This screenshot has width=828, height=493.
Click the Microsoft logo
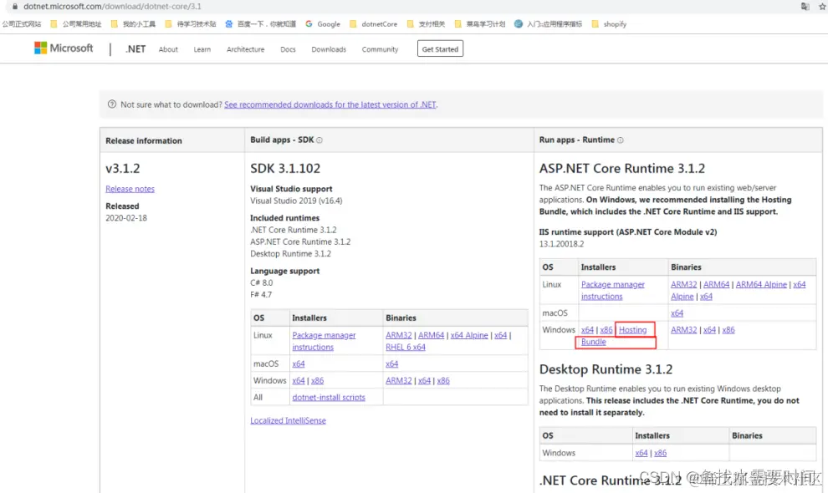pos(64,48)
